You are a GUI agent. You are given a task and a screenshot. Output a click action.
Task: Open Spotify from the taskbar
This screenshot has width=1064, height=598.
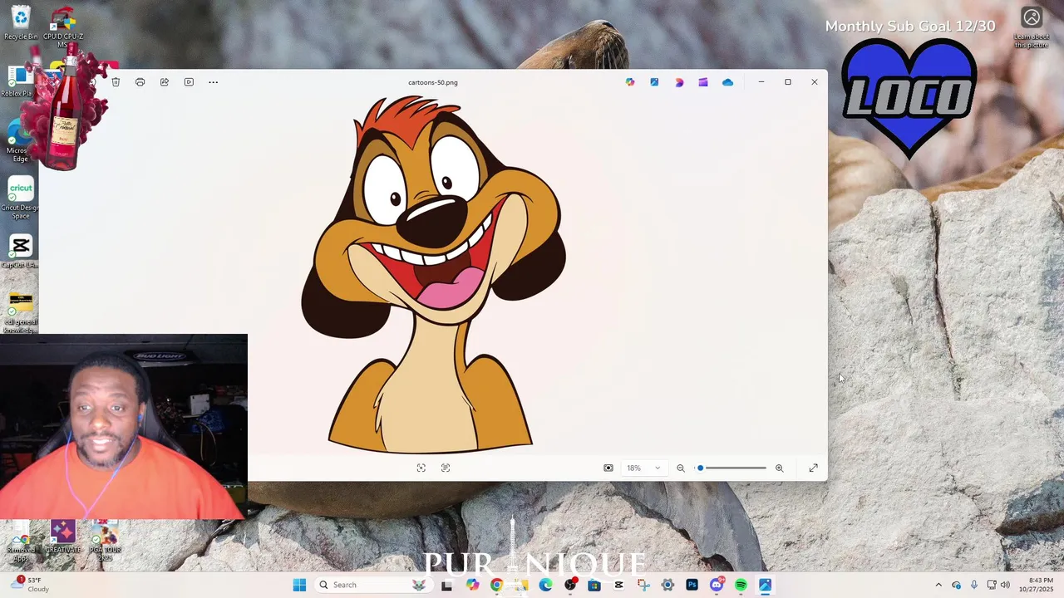coord(741,585)
